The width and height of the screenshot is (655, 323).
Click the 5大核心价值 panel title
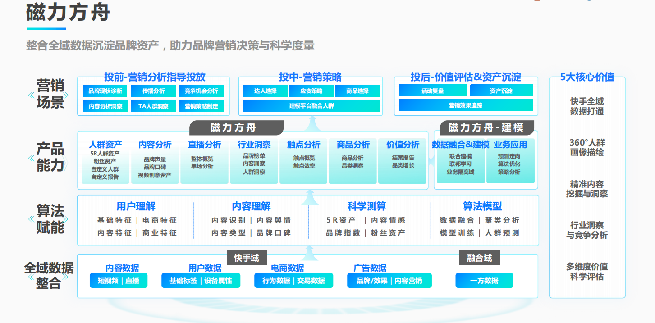click(587, 77)
